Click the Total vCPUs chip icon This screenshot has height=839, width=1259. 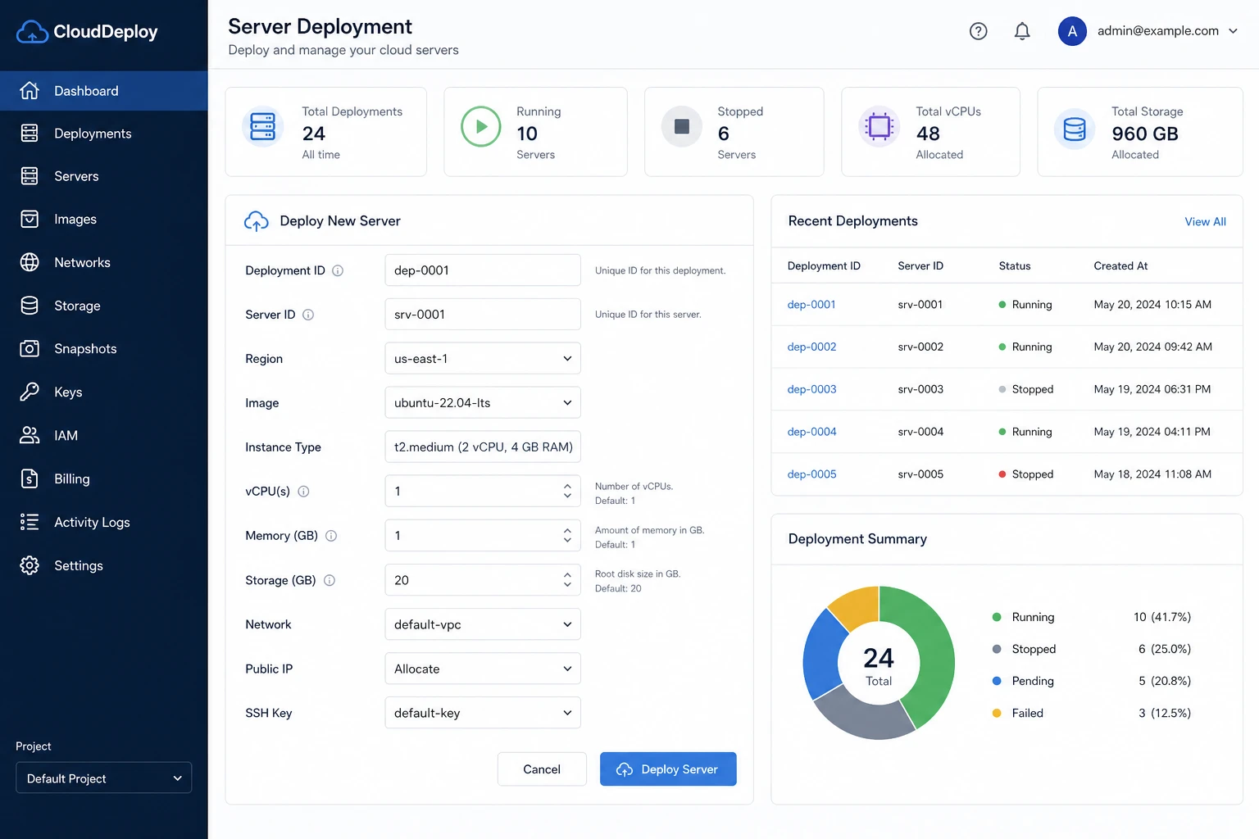879,126
